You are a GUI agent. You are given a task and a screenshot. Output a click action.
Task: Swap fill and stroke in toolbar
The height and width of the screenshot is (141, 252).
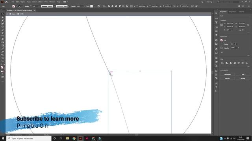[4, 65]
